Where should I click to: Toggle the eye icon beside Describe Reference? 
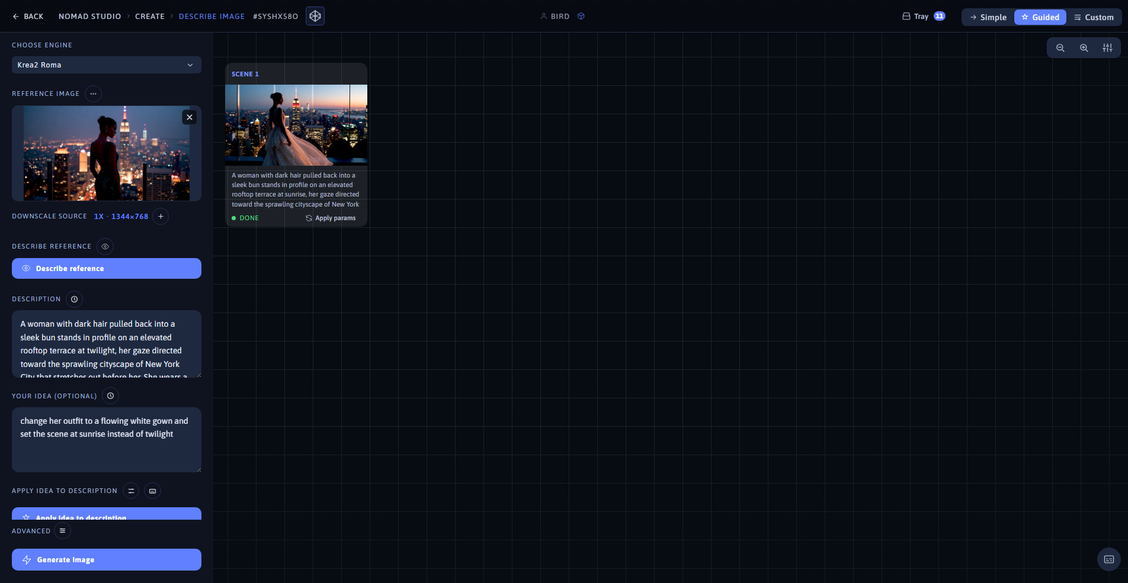105,246
